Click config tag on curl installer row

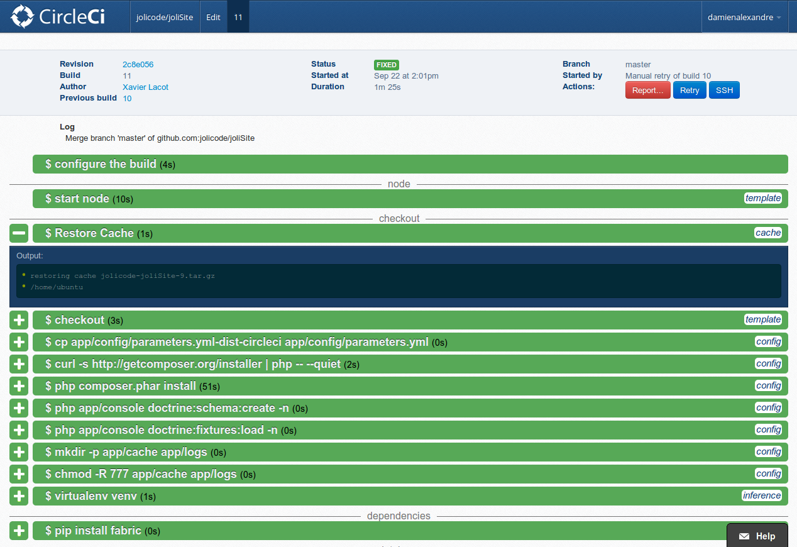pyautogui.click(x=768, y=363)
